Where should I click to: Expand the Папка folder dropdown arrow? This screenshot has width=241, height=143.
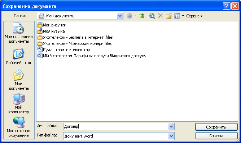point(120,16)
